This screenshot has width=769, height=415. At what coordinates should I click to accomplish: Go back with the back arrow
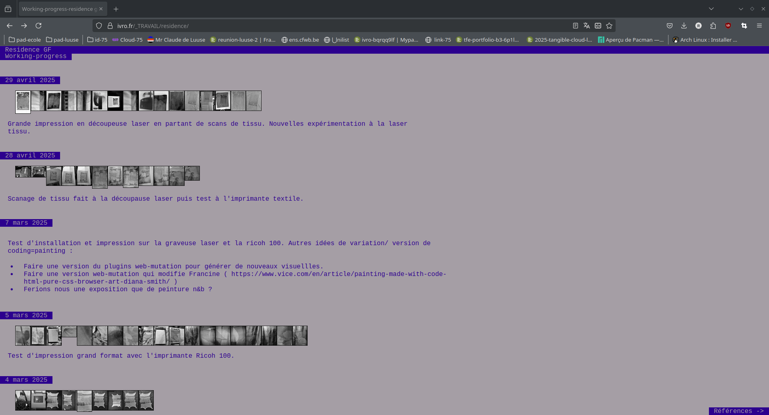10,26
